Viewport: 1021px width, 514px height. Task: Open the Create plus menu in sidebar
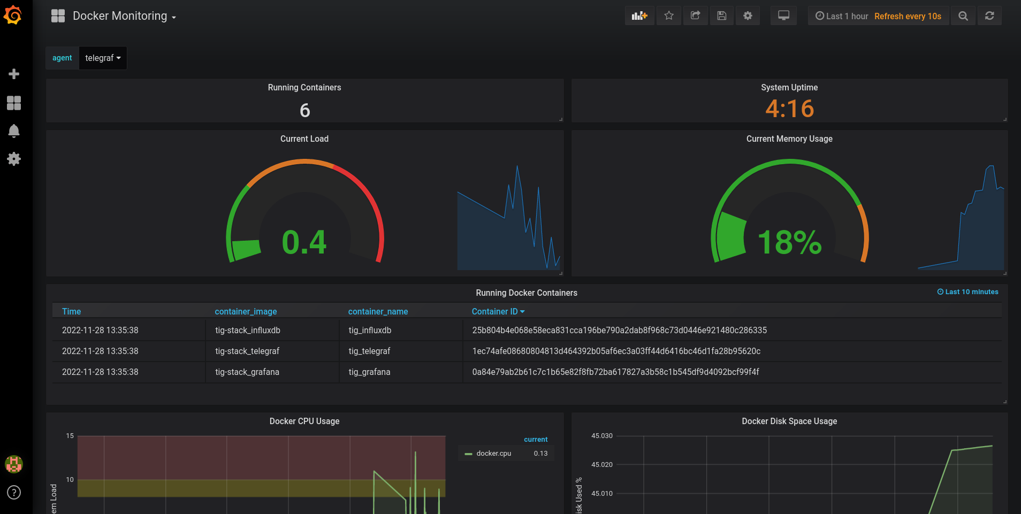[x=14, y=74]
